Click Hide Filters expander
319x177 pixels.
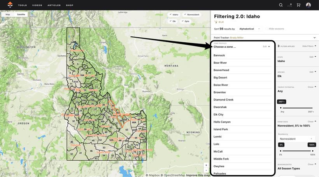(309, 46)
